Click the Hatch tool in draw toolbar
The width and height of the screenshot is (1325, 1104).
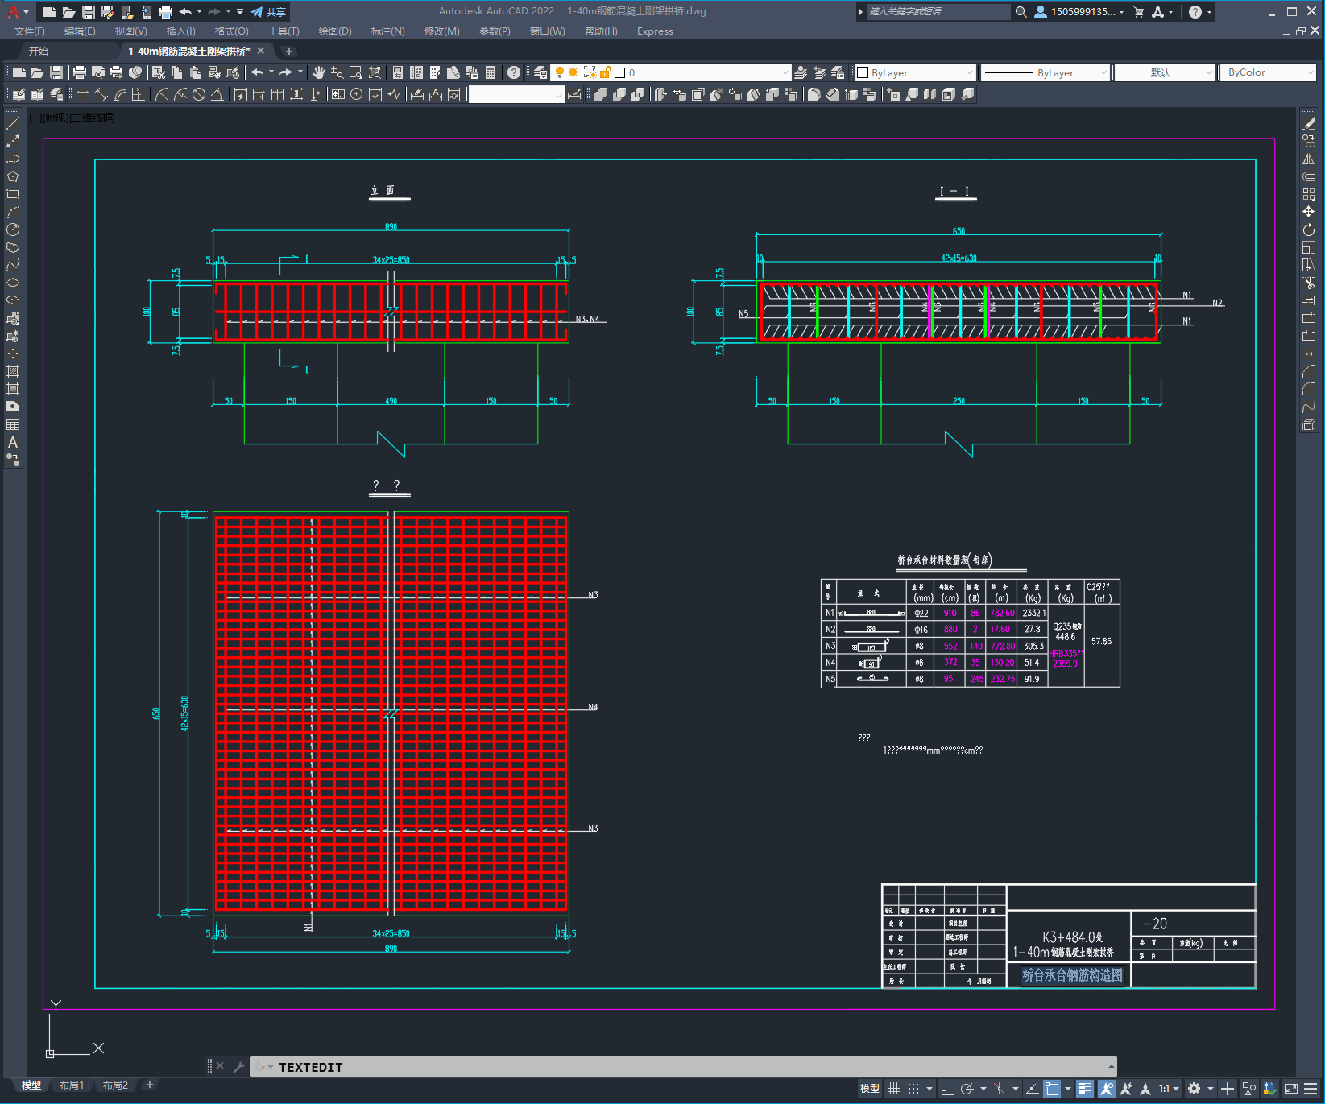tap(13, 371)
